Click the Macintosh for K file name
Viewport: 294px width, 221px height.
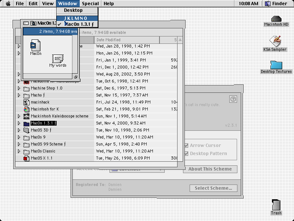(x=45, y=109)
